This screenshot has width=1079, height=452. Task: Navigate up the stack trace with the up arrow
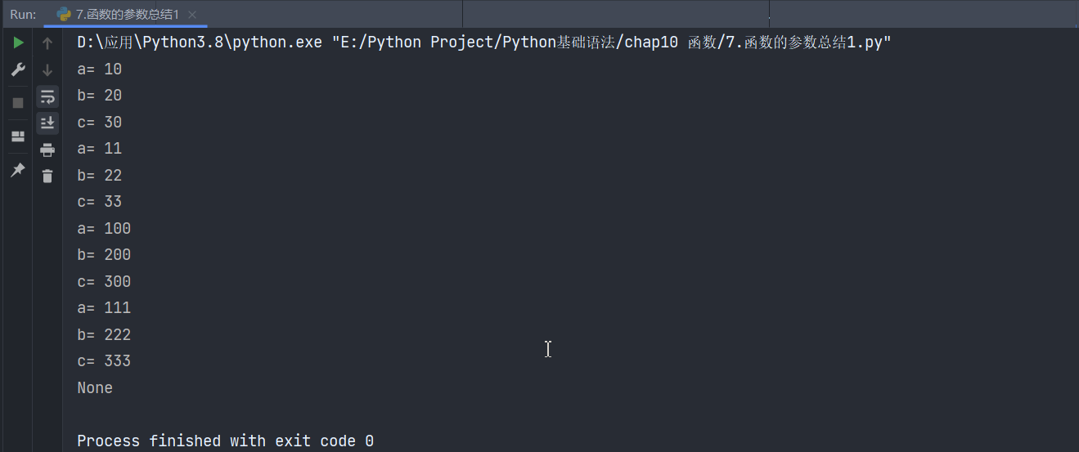(47, 43)
